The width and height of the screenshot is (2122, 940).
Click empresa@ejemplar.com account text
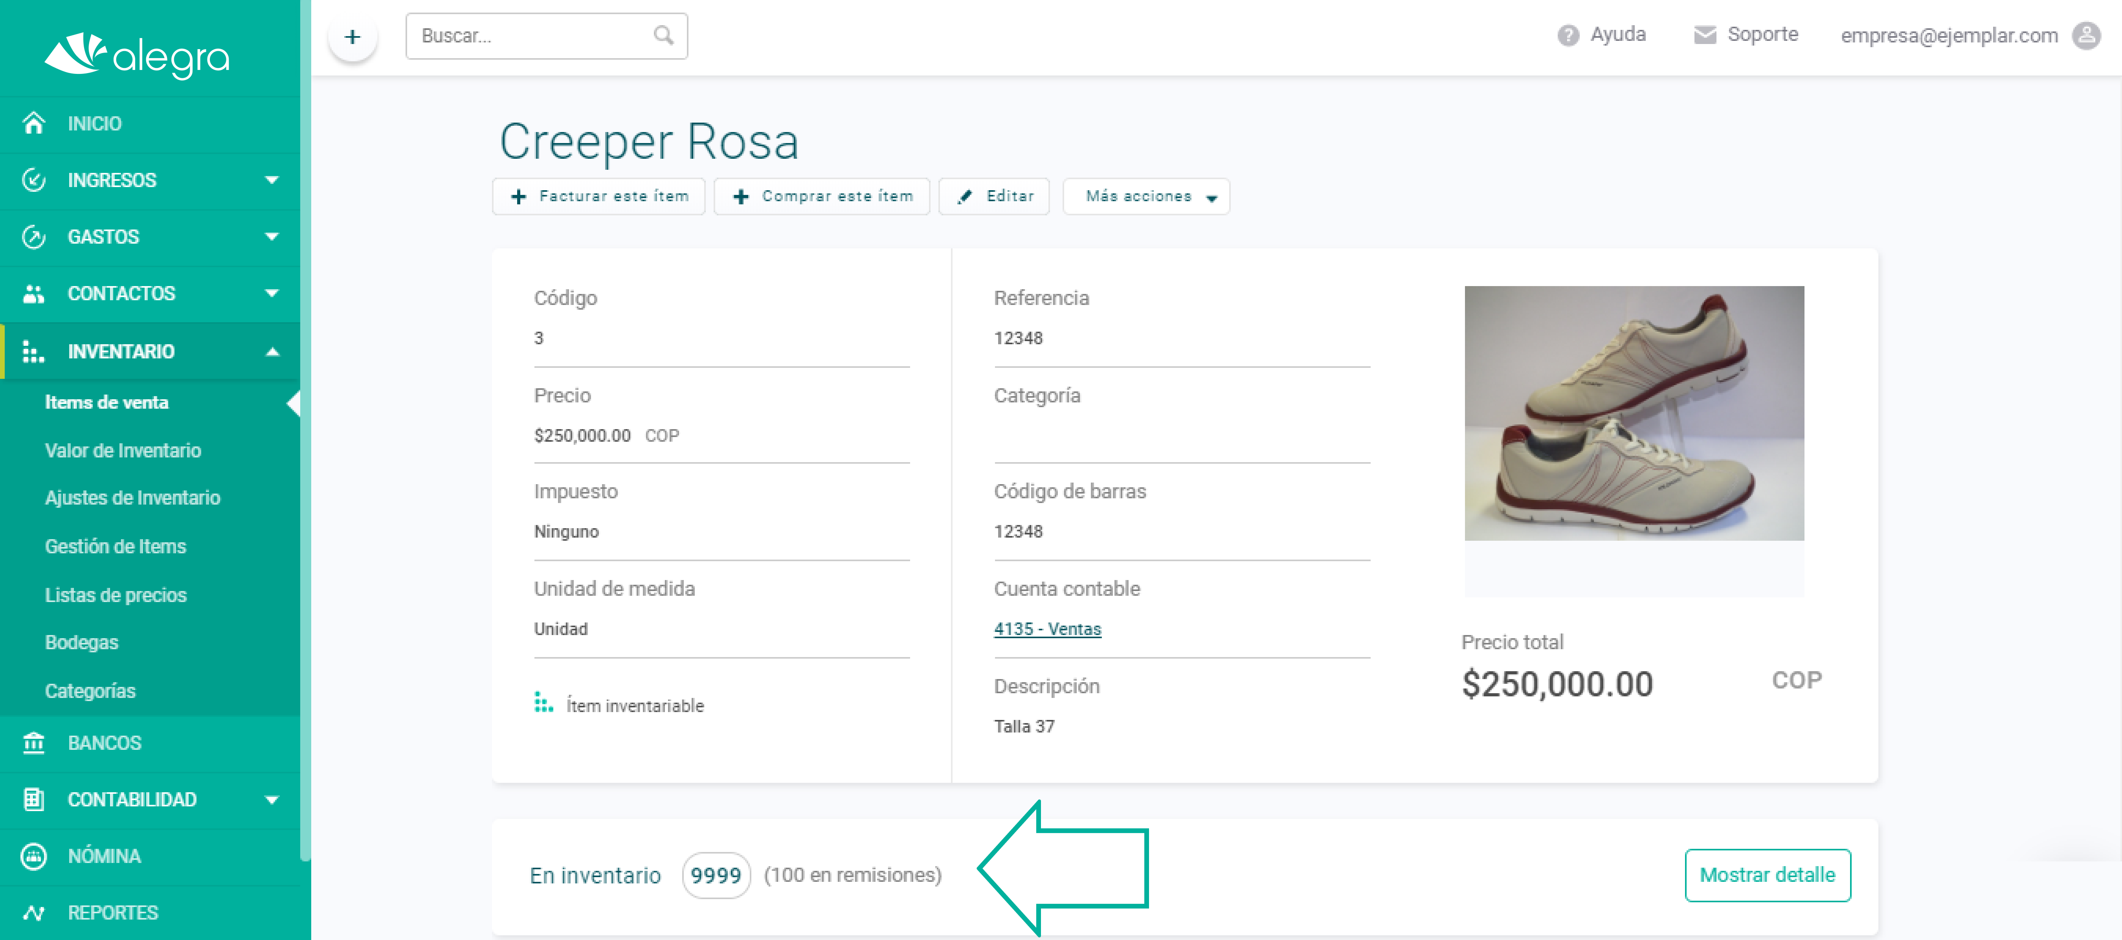click(x=1949, y=35)
